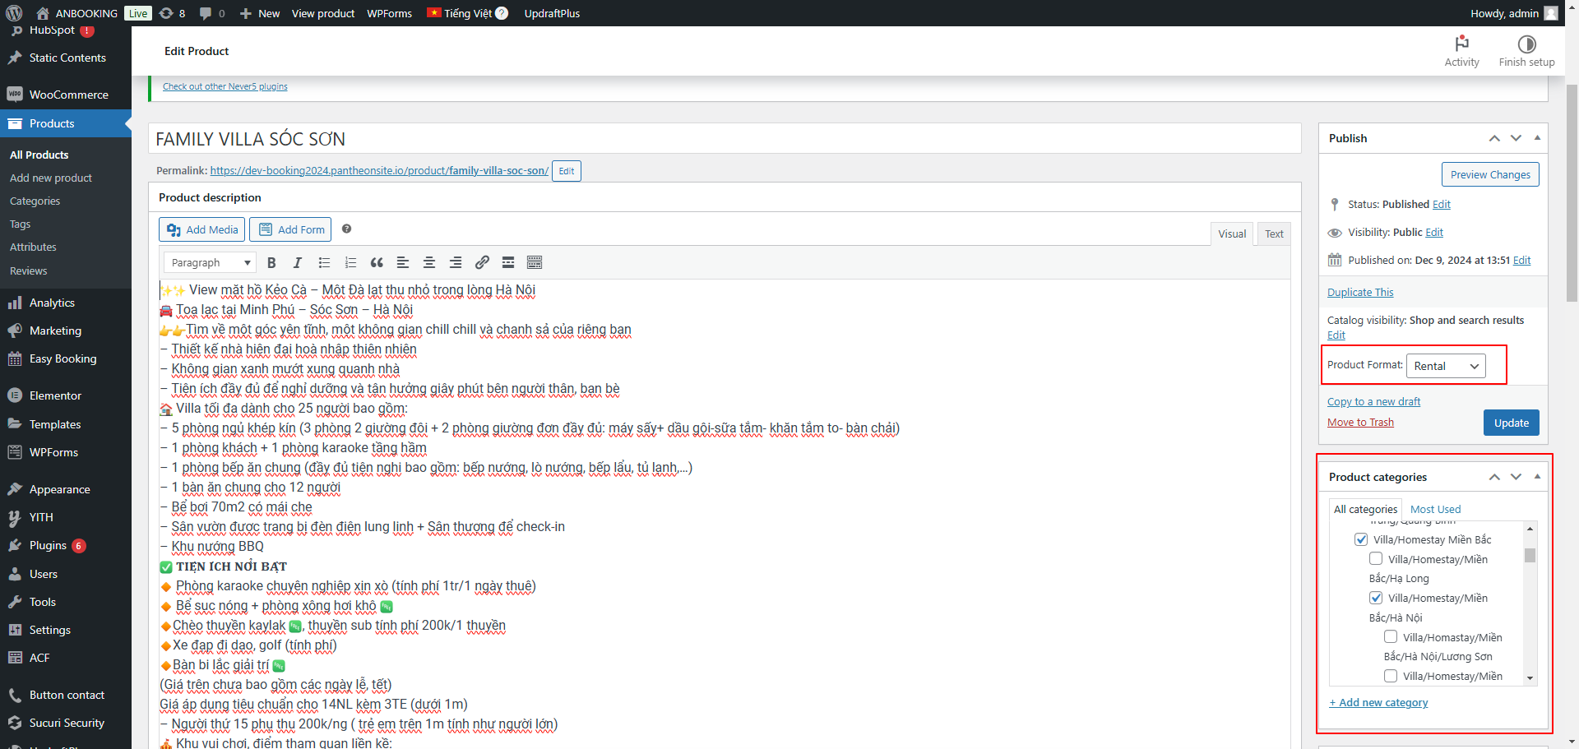
Task: Insert a numbered list
Action: tap(350, 262)
